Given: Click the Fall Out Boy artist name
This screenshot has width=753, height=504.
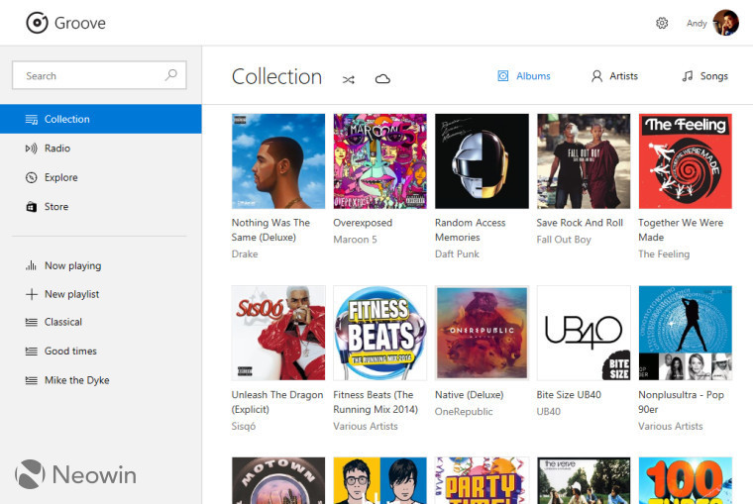Looking at the screenshot, I should 564,240.
